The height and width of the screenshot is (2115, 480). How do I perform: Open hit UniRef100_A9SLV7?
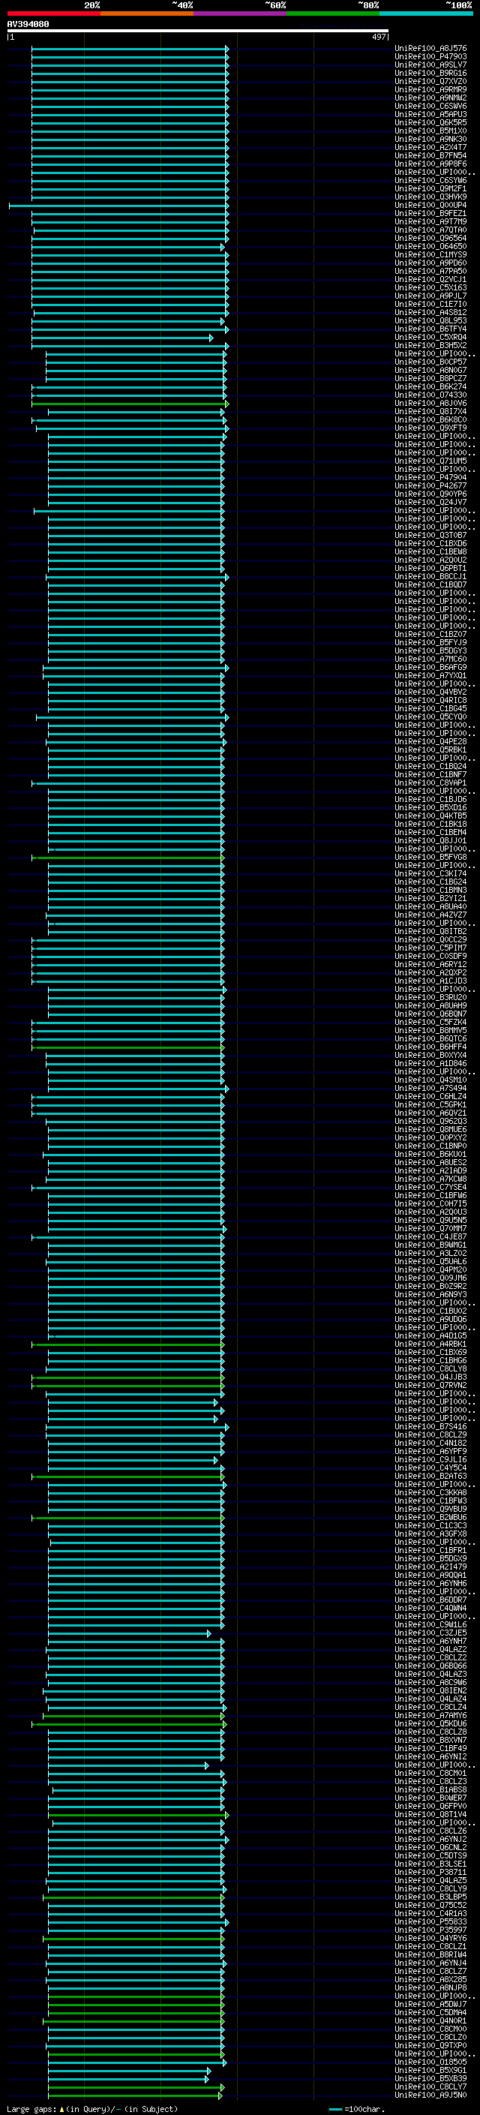point(430,65)
